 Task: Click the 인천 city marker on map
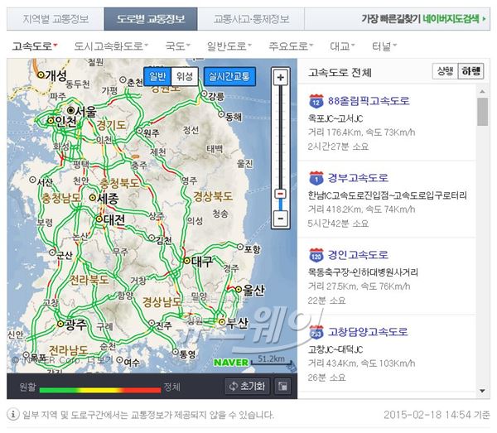51,120
